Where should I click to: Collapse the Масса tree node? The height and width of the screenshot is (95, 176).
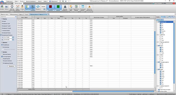tap(157, 46)
